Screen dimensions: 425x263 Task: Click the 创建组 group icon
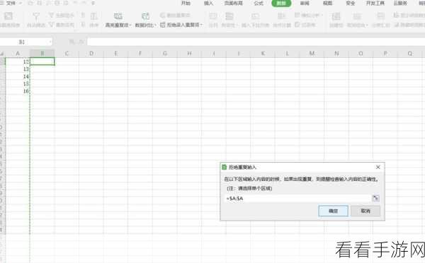[x=336, y=16]
